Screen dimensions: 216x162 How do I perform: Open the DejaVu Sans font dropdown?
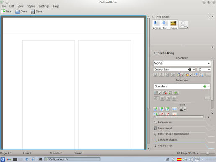click(194, 69)
